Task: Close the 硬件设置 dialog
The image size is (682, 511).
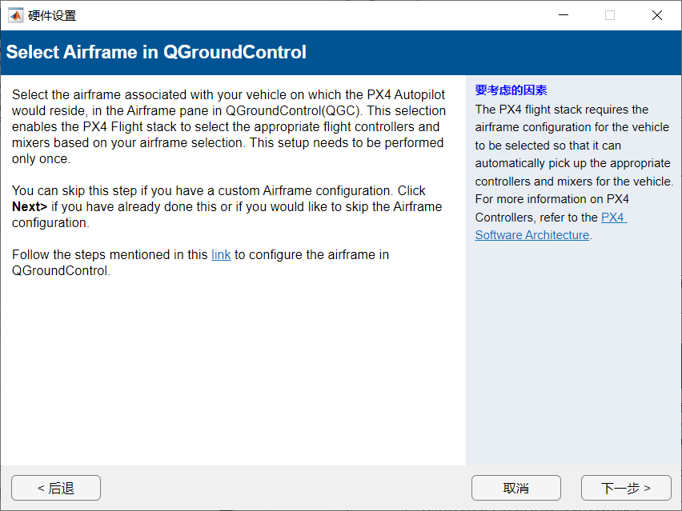Action: pyautogui.click(x=657, y=15)
